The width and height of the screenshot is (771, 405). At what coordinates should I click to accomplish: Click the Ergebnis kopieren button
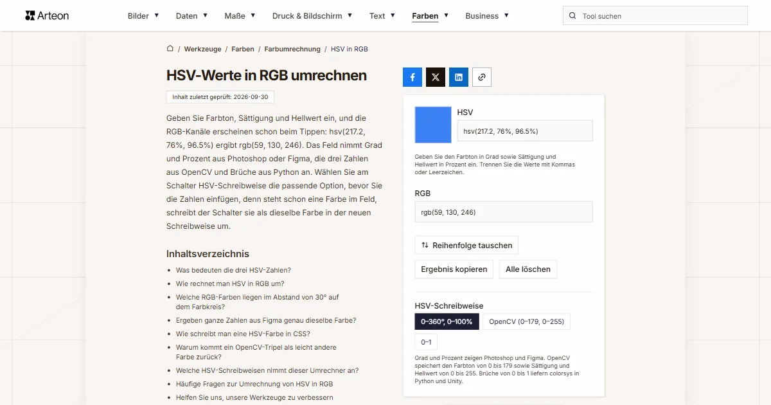pos(454,269)
